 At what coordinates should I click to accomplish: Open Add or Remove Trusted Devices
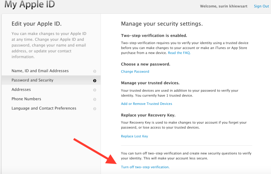pos(147,104)
